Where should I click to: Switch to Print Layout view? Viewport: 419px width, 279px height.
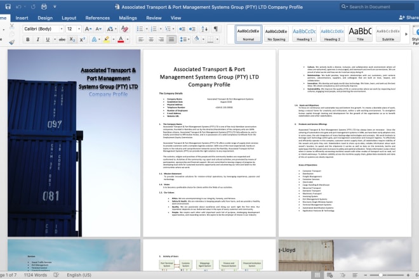[317, 275]
